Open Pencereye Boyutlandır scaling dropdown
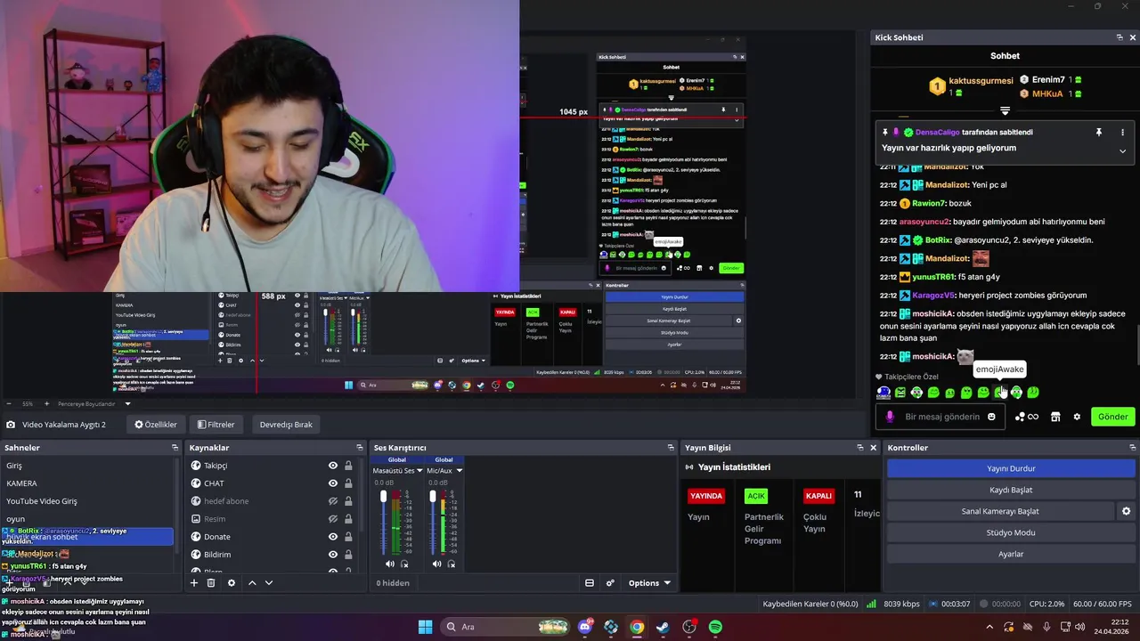This screenshot has width=1140, height=641. pyautogui.click(x=127, y=404)
